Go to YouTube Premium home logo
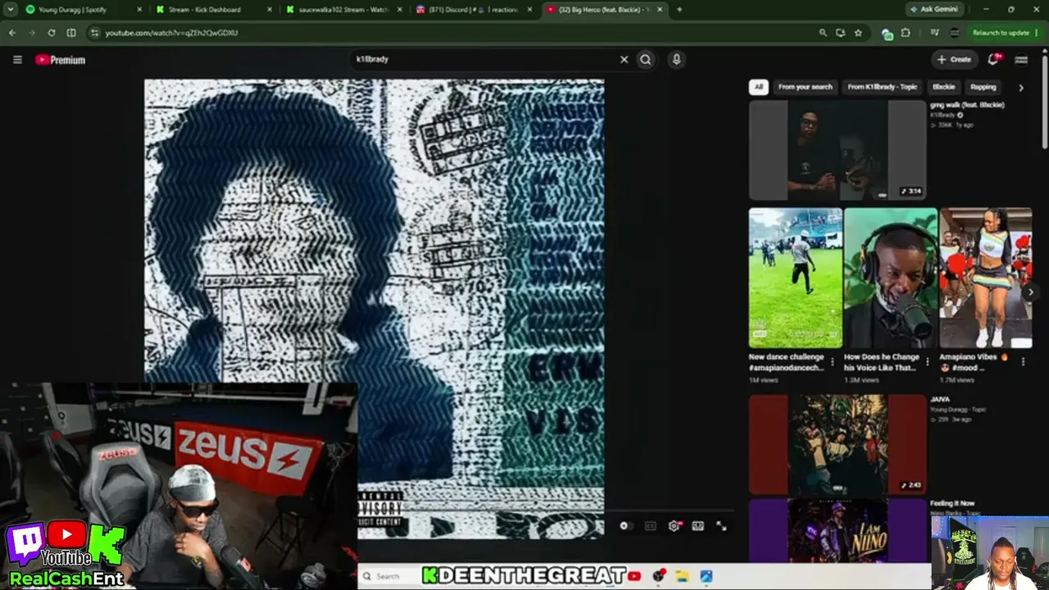Screen dimensions: 1049x590 point(61,60)
